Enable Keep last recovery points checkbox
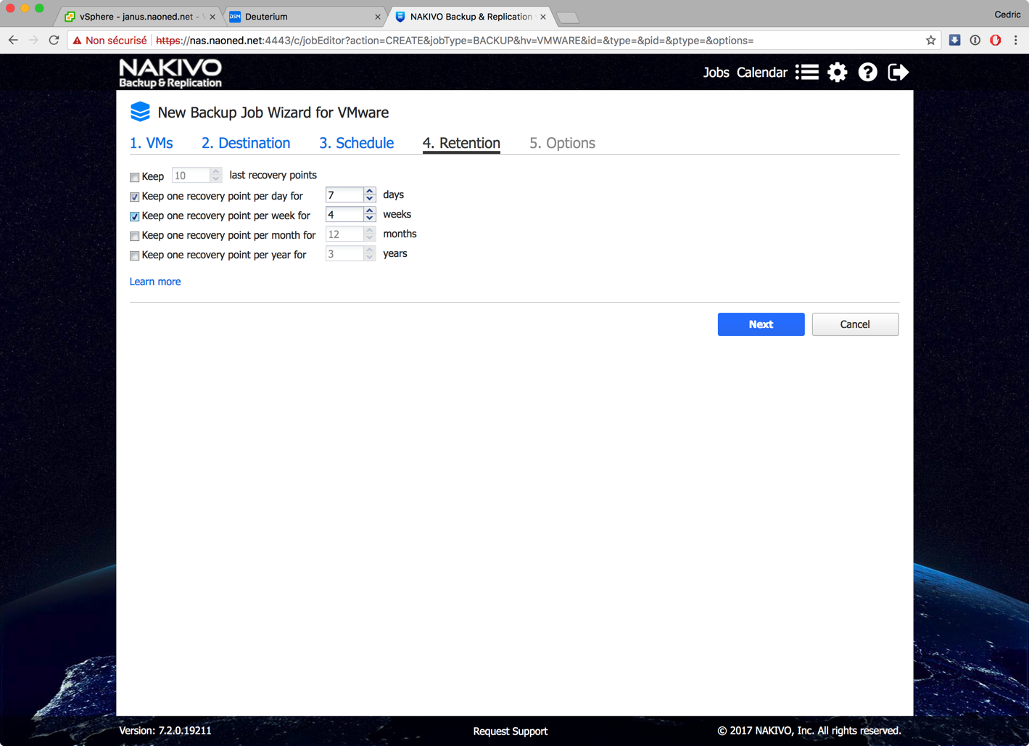The image size is (1029, 746). [134, 177]
